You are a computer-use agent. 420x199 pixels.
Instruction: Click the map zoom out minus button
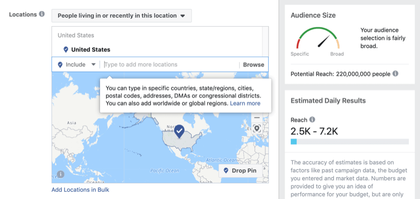257,117
